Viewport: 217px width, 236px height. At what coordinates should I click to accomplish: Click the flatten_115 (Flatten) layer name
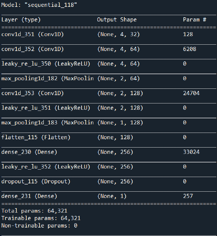pos(36,137)
